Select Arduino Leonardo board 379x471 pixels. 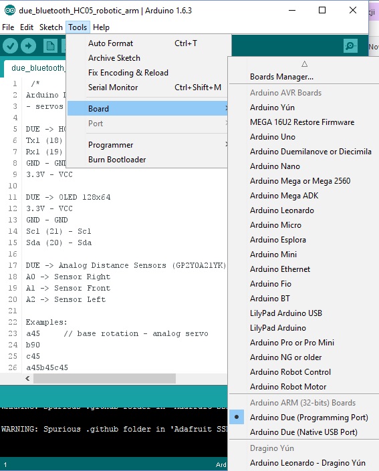304,210
